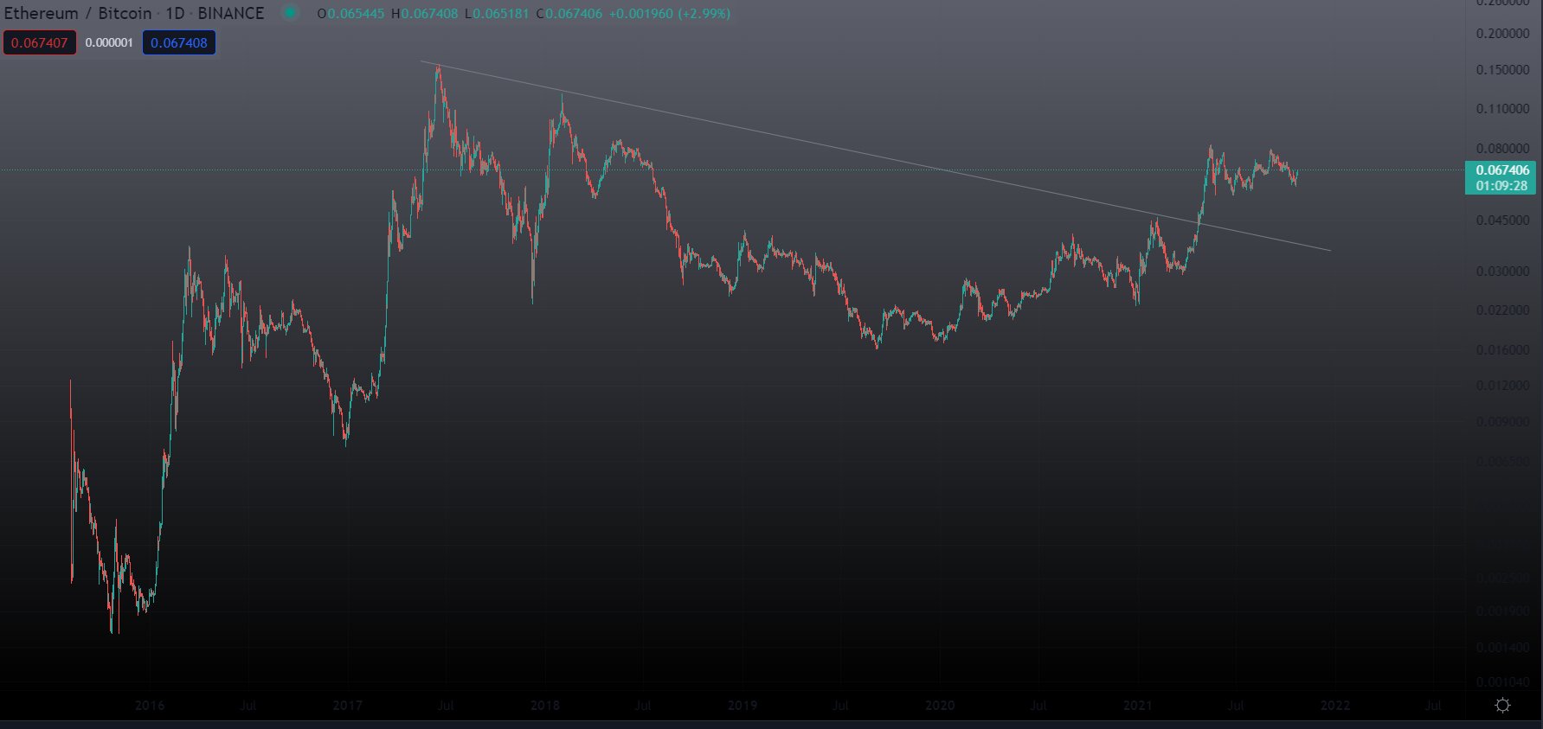This screenshot has height=729, width=1543.
Task: Click the 2016 label on time axis
Action: tap(150, 706)
